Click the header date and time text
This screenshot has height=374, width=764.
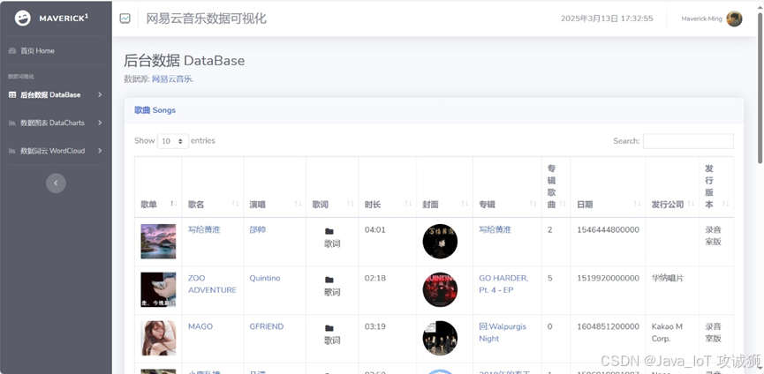[607, 19]
